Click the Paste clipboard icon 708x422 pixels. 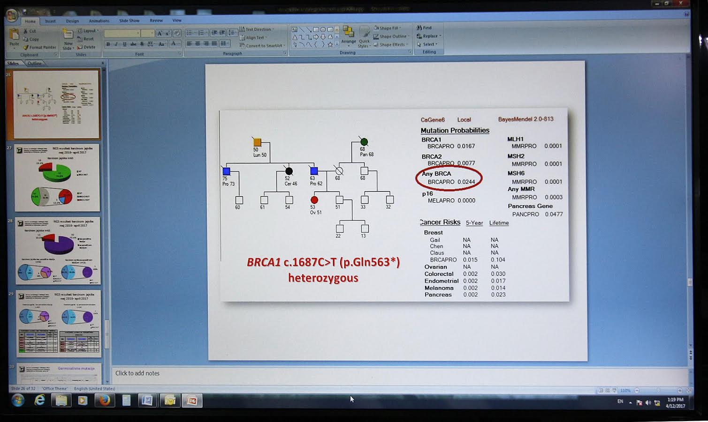pos(14,35)
